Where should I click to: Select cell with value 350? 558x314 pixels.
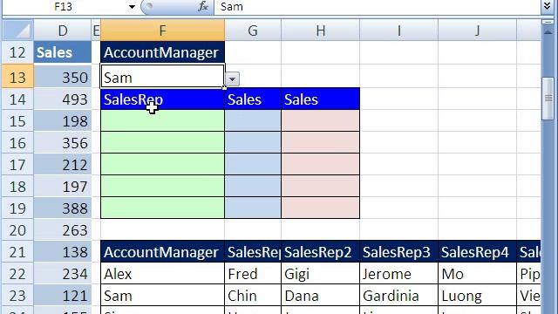(x=63, y=78)
